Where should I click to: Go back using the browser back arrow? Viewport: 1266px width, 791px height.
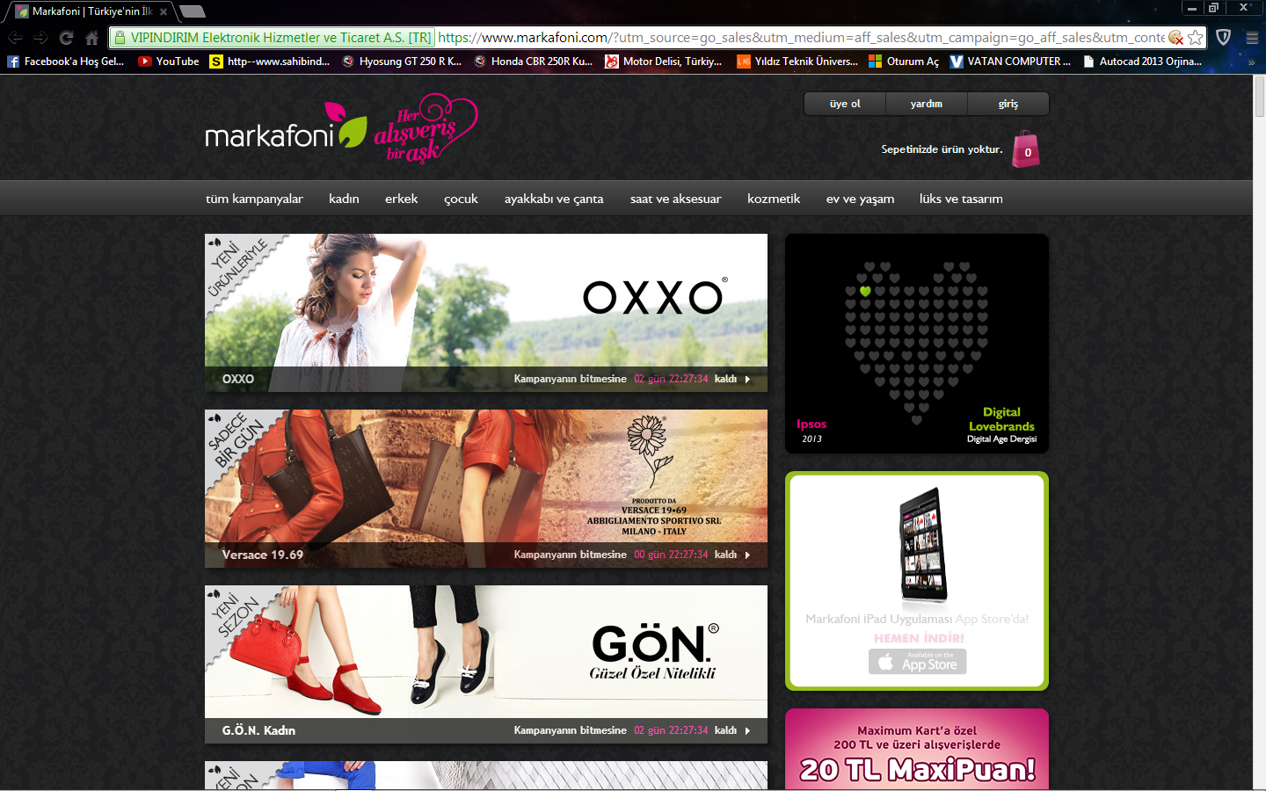tap(15, 38)
